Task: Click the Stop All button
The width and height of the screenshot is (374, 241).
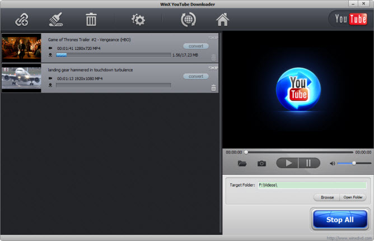Action: coord(340,220)
